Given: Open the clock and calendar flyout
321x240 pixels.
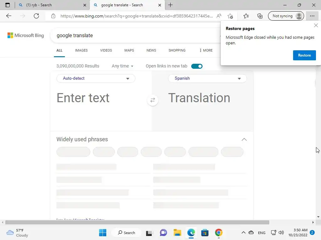Looking at the screenshot, I should click(298, 232).
